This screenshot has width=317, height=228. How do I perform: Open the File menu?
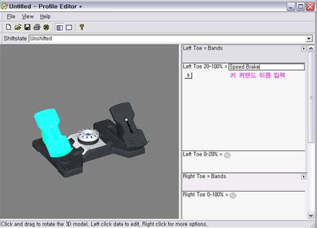11,16
